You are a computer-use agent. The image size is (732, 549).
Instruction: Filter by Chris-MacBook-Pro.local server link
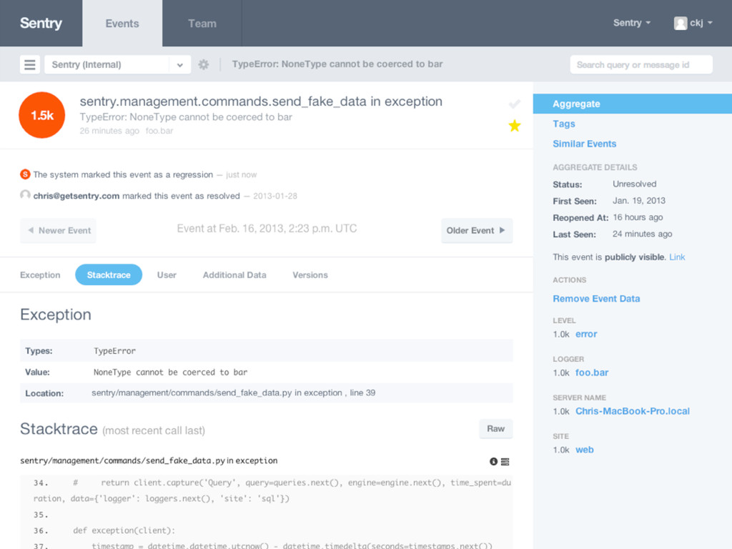click(633, 411)
